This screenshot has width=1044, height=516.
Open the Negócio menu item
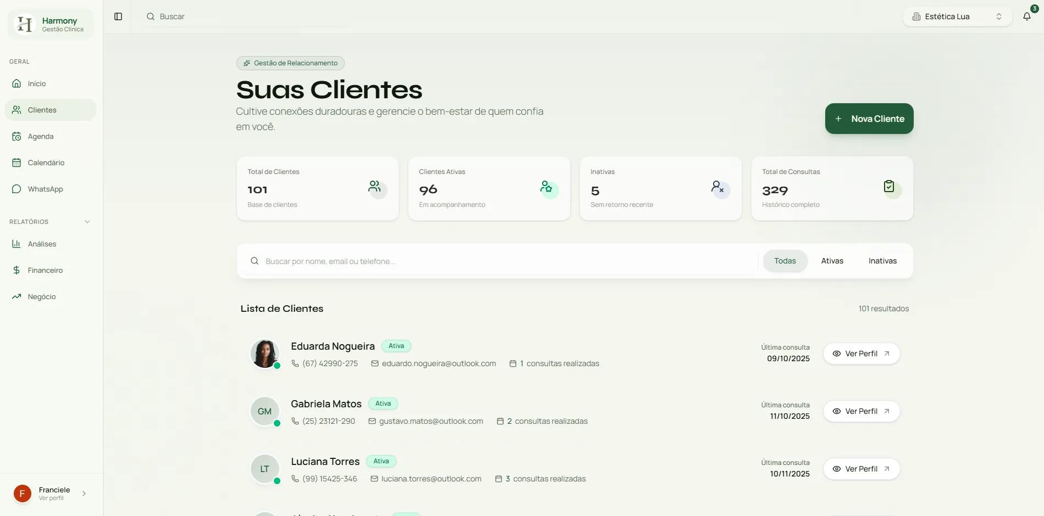coord(42,296)
